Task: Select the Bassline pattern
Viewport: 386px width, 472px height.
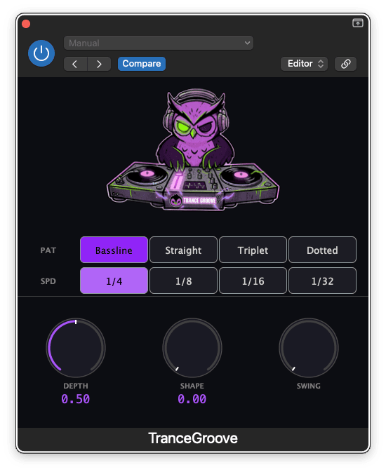Action: (114, 250)
